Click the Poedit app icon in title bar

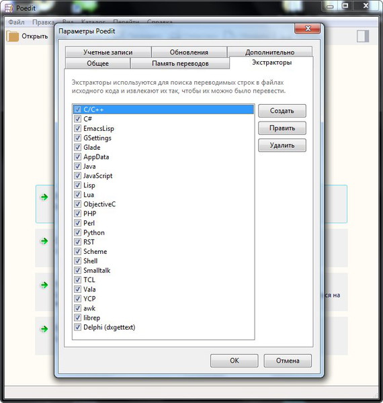click(x=9, y=8)
